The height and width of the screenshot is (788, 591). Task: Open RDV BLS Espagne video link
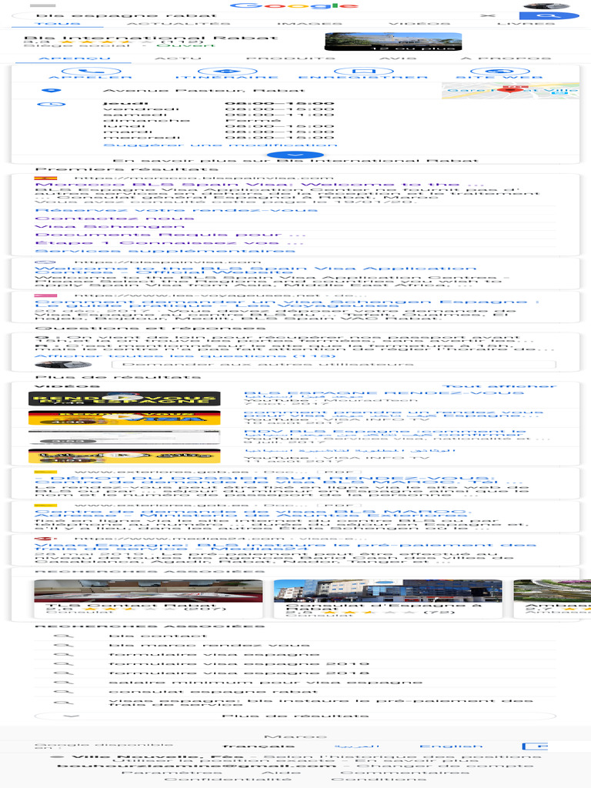(x=385, y=432)
